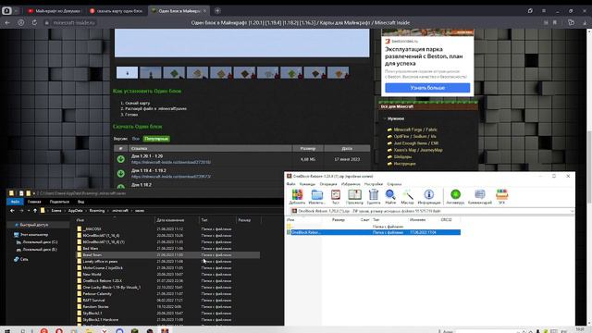Open Вид tab in Explorer ribbon
Image resolution: width=592 pixels, height=333 pixels.
80,202
